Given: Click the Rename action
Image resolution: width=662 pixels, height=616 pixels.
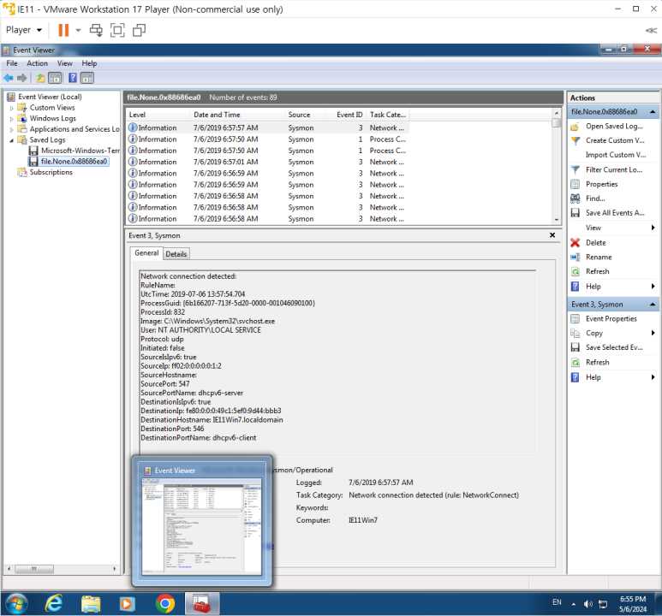Looking at the screenshot, I should tap(599, 257).
